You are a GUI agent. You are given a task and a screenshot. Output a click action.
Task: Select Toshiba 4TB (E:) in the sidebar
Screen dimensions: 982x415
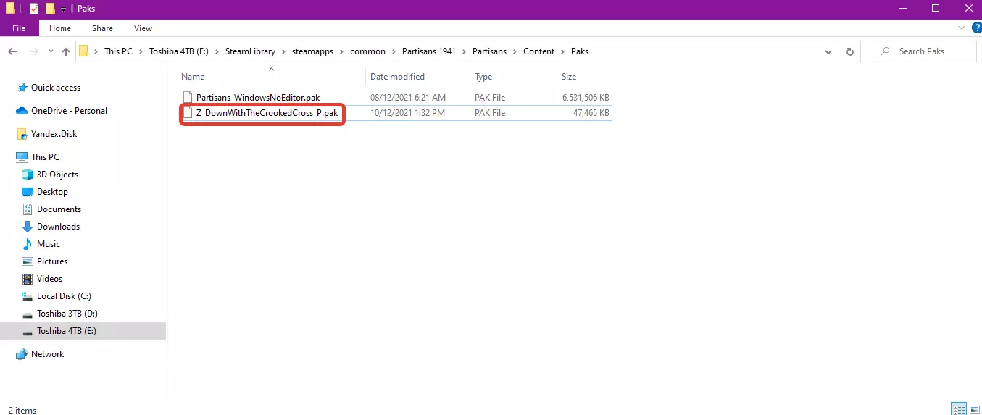(83, 331)
